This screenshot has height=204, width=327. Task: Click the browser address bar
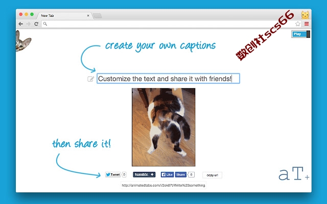coord(172,24)
